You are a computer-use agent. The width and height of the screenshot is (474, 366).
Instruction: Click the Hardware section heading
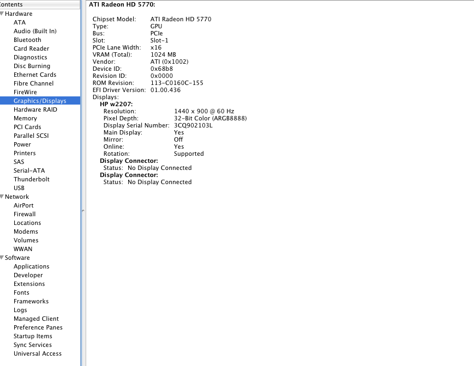coord(19,14)
